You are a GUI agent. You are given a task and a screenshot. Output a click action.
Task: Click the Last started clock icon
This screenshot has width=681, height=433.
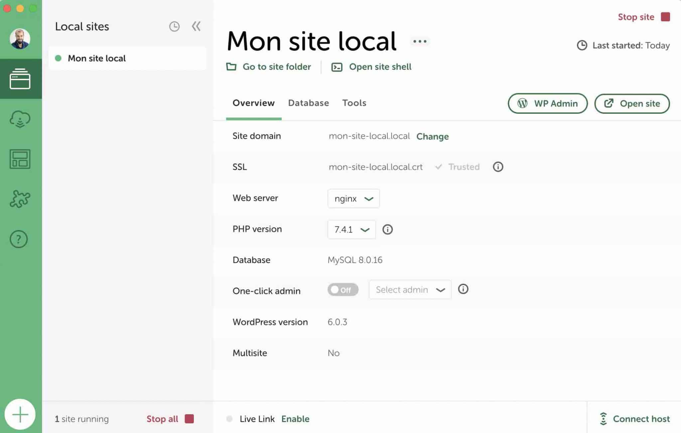pyautogui.click(x=582, y=45)
